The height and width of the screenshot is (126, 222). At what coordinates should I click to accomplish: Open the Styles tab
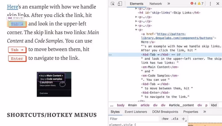pyautogui.click(x=115, y=112)
